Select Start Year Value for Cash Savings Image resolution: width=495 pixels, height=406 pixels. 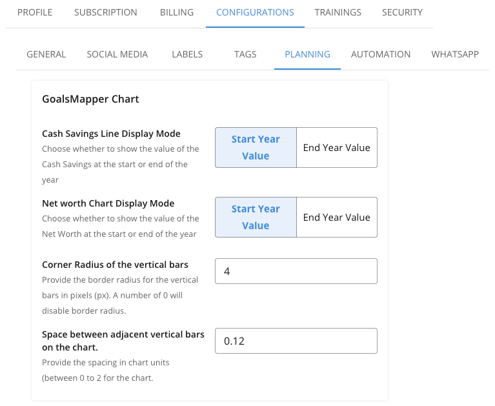pyautogui.click(x=256, y=147)
